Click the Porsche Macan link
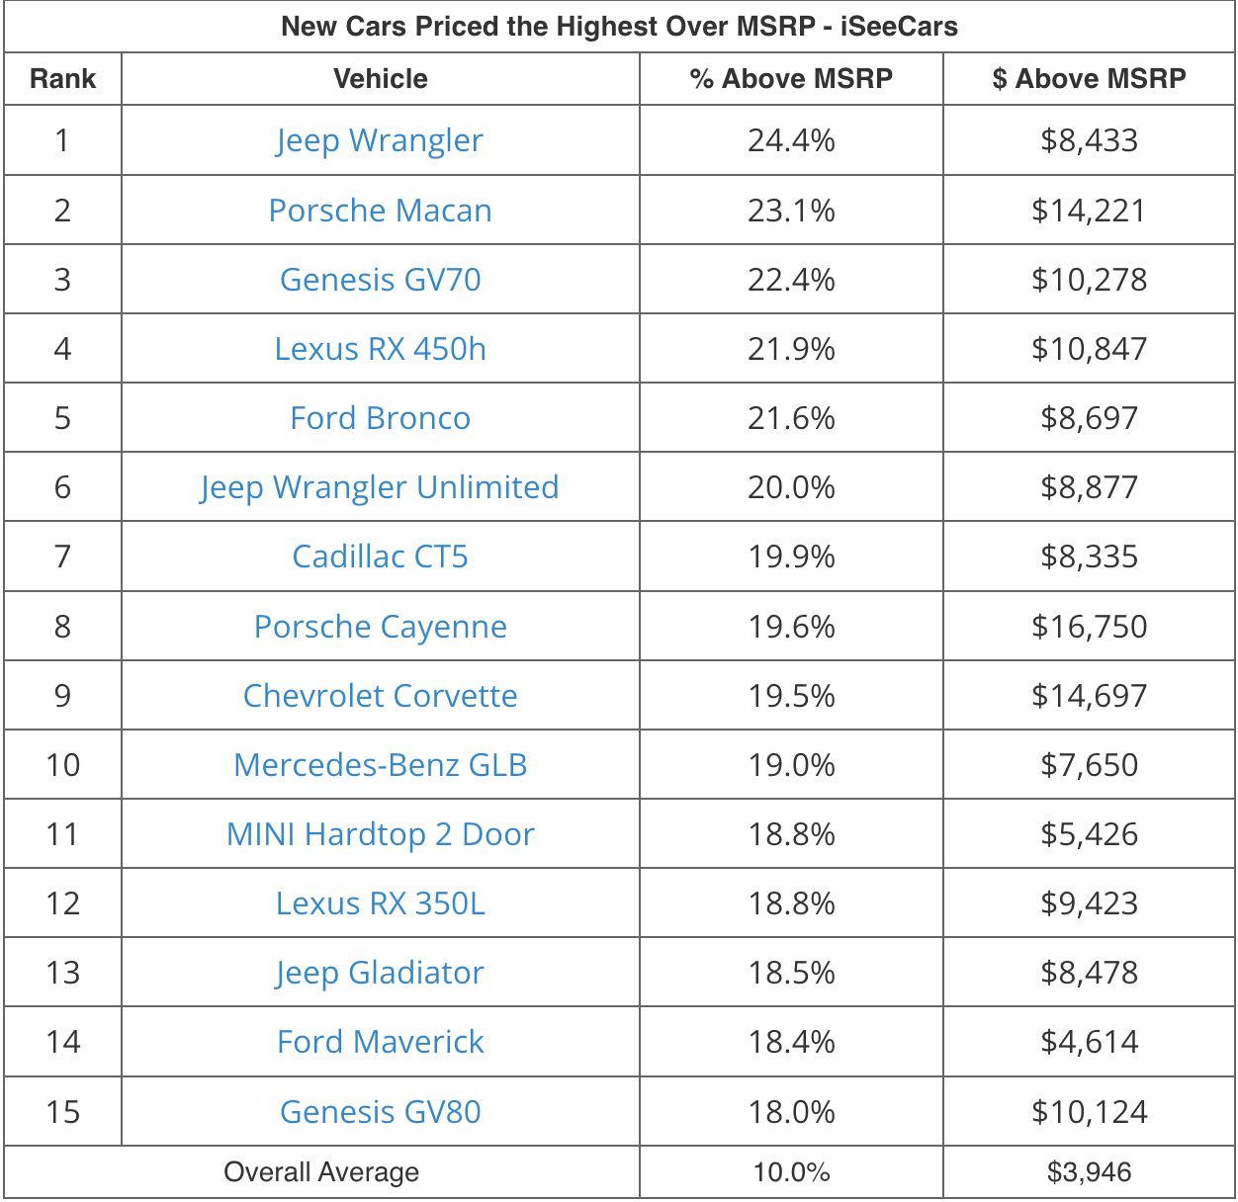This screenshot has height=1202, width=1238. [380, 211]
